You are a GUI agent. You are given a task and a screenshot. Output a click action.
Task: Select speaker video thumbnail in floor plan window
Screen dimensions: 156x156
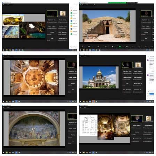pyautogui.click(x=137, y=118)
